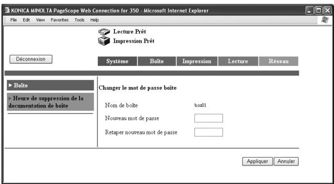Open the Favorites menu

coord(60,20)
